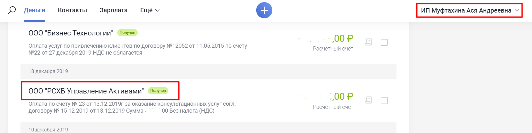This screenshot has height=133, width=532.
Task: Click Получен badge beside РСХБ Управление Активами
Action: click(158, 91)
